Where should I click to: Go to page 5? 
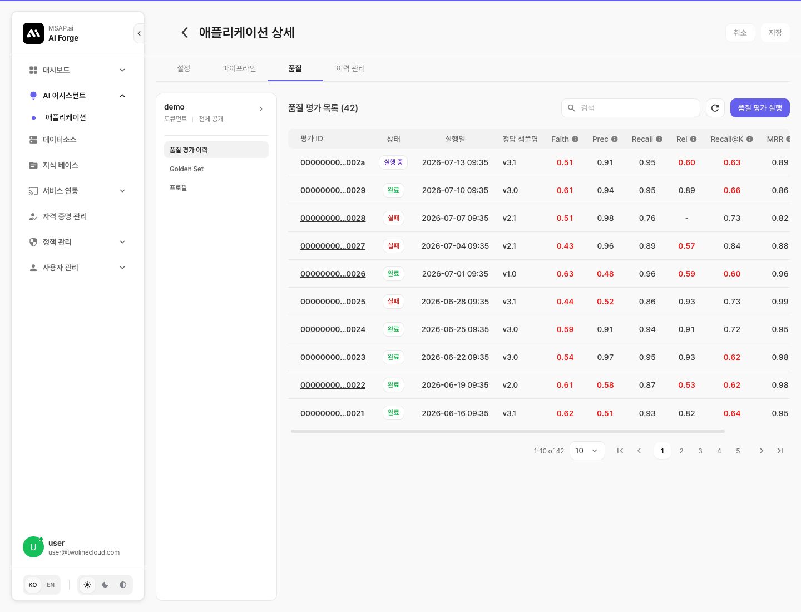pos(738,451)
